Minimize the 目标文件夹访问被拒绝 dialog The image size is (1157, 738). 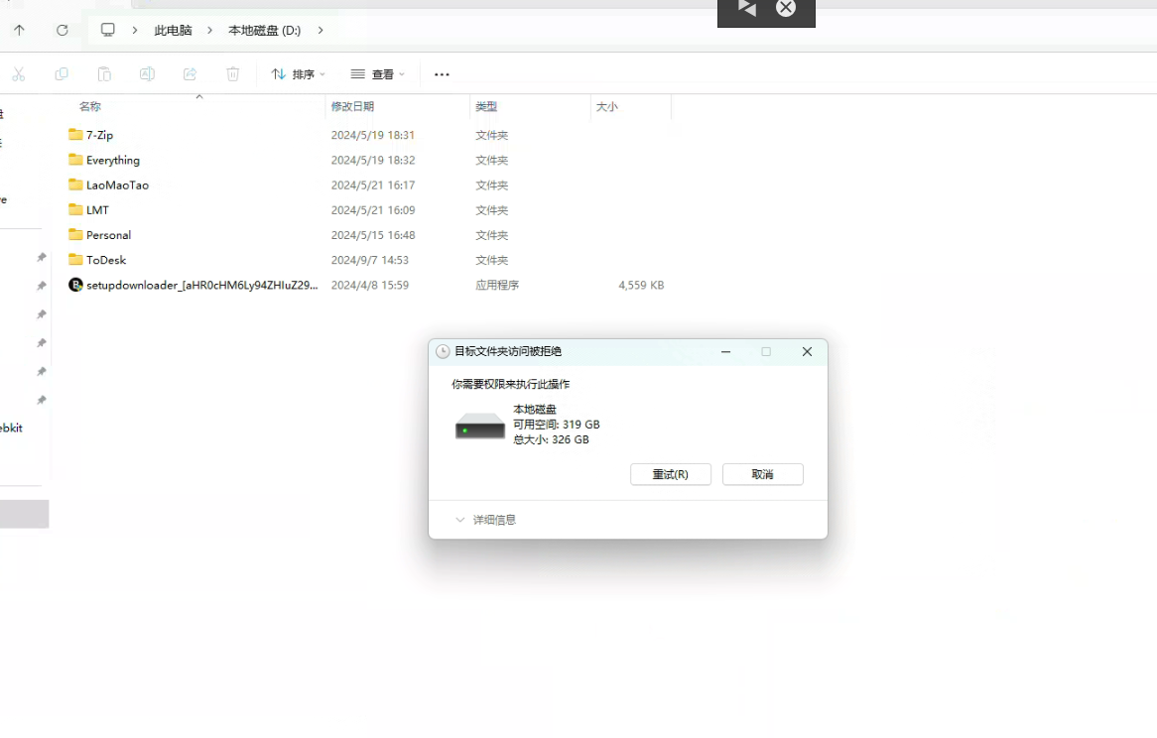[726, 352]
